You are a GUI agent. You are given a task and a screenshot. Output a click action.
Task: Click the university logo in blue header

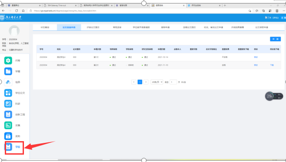[x=11, y=18]
